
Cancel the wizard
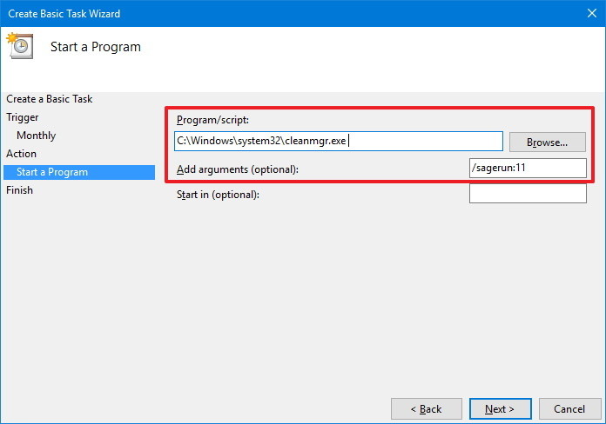coord(569,408)
